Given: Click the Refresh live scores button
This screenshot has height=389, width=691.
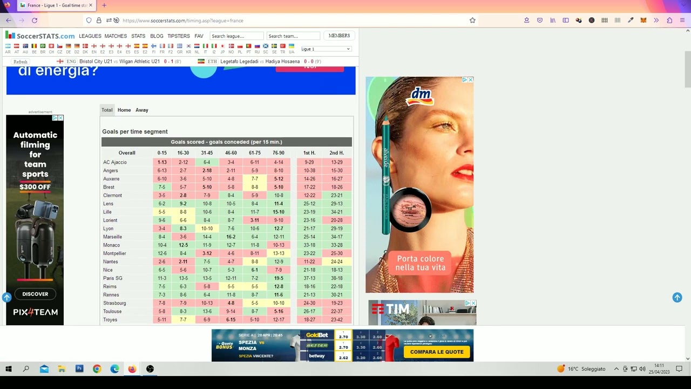Looking at the screenshot, I should tap(21, 62).
